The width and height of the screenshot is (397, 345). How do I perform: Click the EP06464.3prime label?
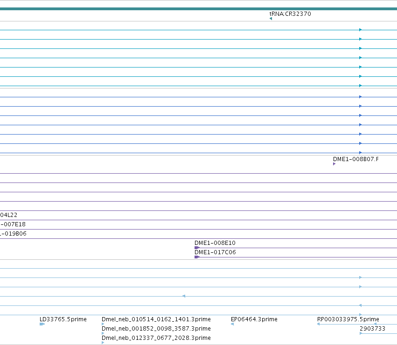[254, 319]
